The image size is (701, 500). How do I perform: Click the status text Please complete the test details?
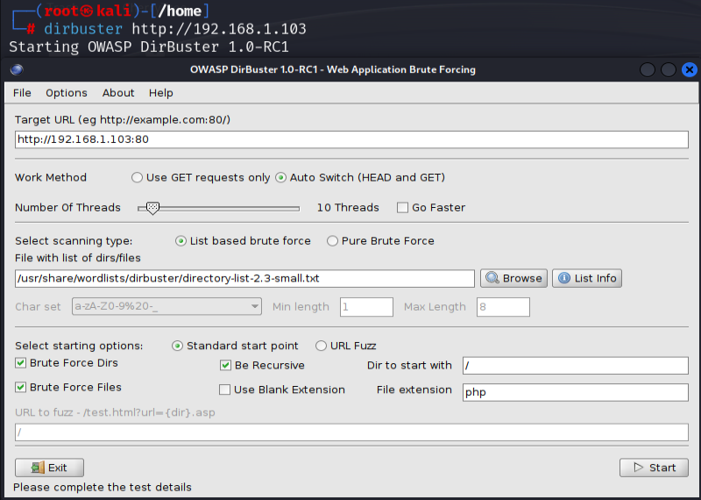(x=103, y=487)
